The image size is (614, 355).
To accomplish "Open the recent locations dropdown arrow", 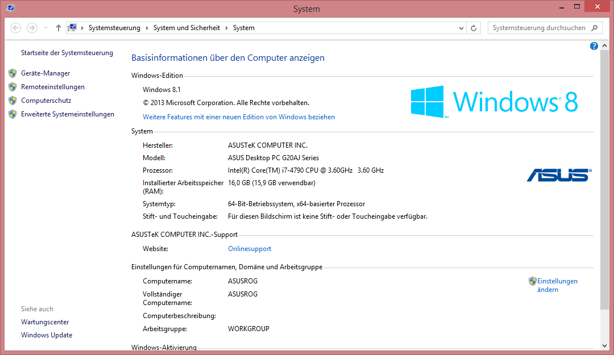I will click(x=46, y=28).
